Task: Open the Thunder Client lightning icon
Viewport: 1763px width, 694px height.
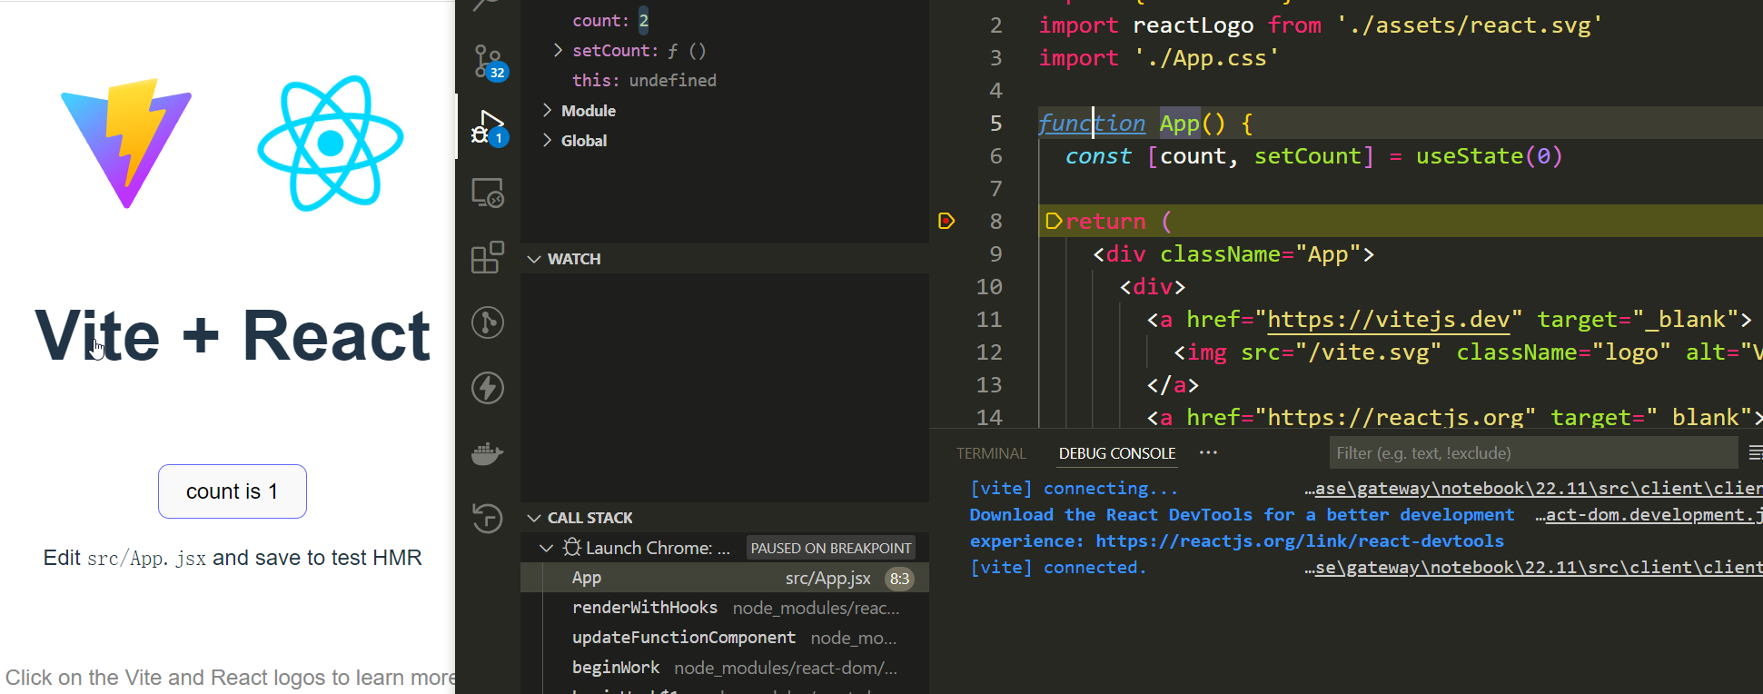Action: click(x=488, y=388)
